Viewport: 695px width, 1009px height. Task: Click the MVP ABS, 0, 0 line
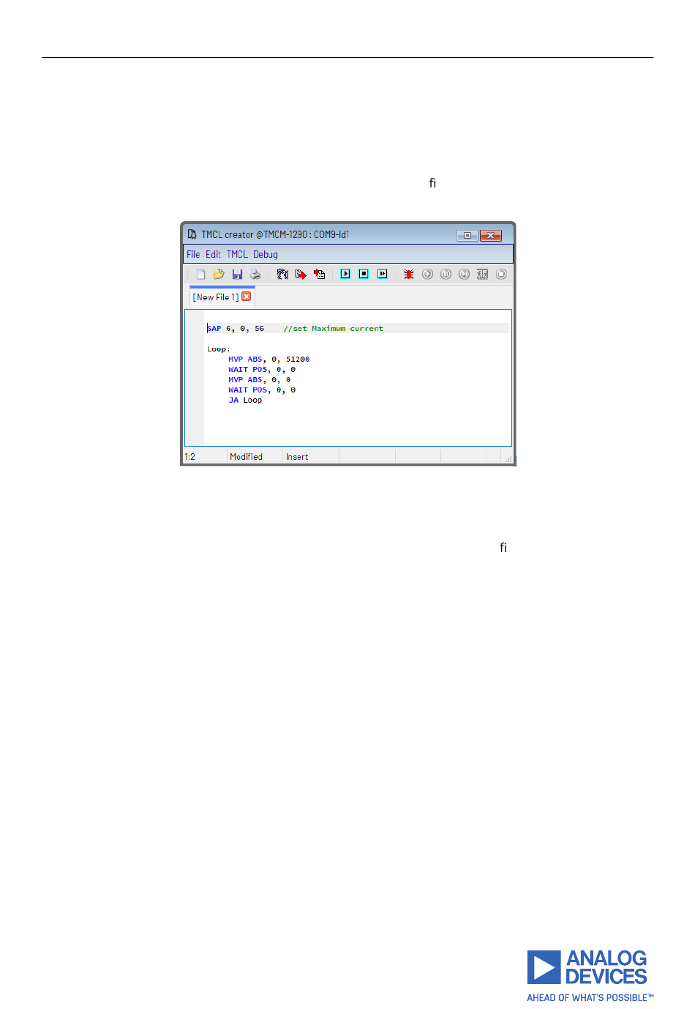pyautogui.click(x=260, y=379)
